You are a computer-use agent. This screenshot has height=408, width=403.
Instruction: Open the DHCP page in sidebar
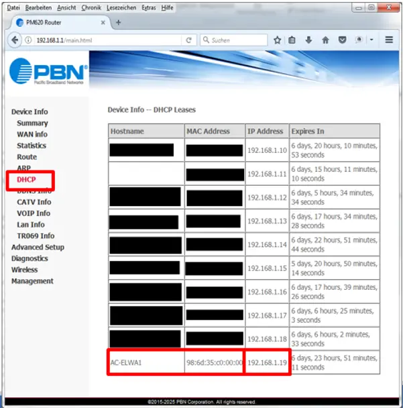(26, 180)
